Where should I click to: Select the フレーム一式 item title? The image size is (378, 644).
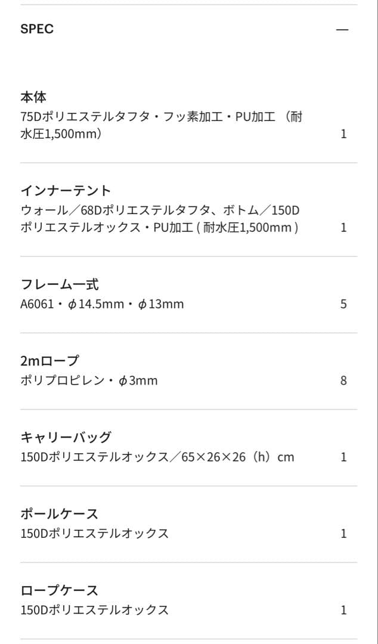tap(60, 284)
